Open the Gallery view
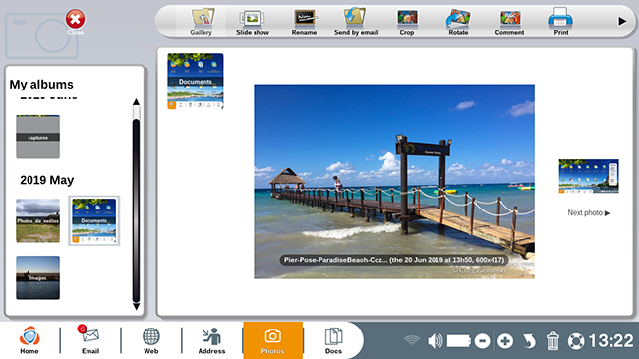This screenshot has height=359, width=639. pos(202,22)
